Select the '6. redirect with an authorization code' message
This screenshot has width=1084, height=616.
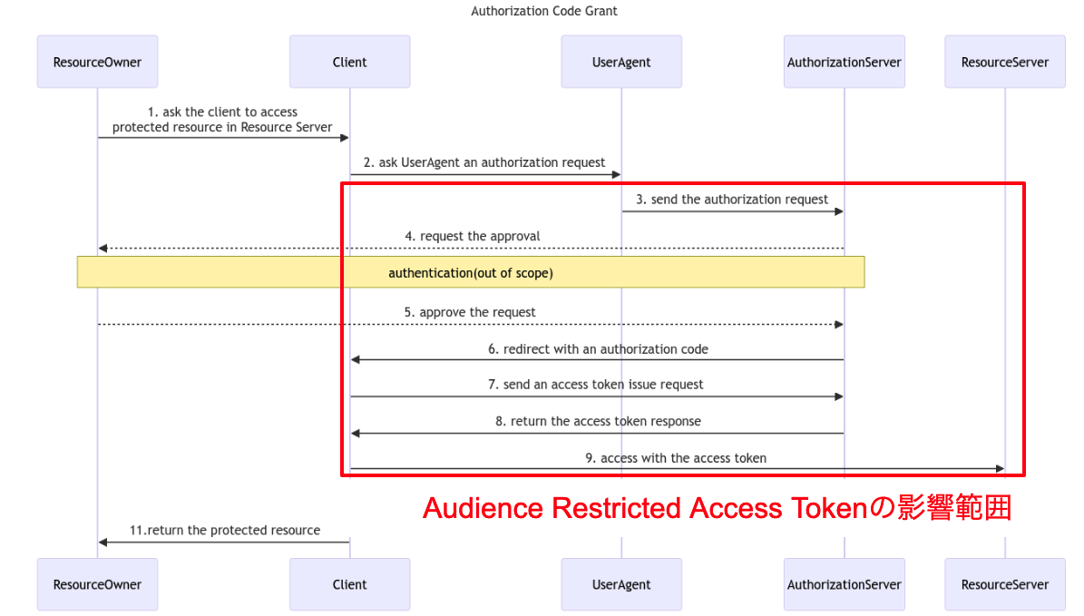coord(598,348)
